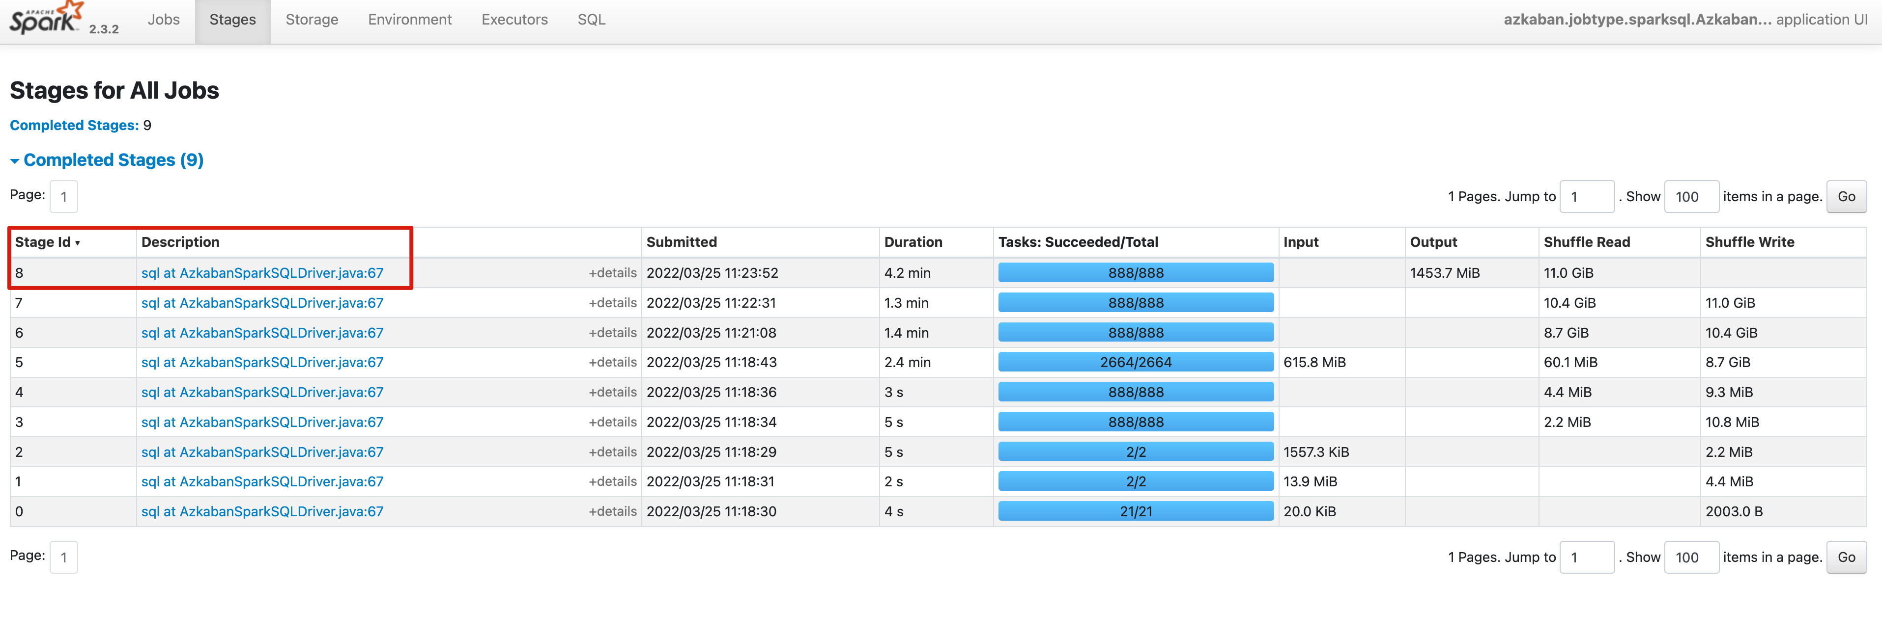Expand +details for stage 0
The image size is (1882, 637).
(611, 511)
